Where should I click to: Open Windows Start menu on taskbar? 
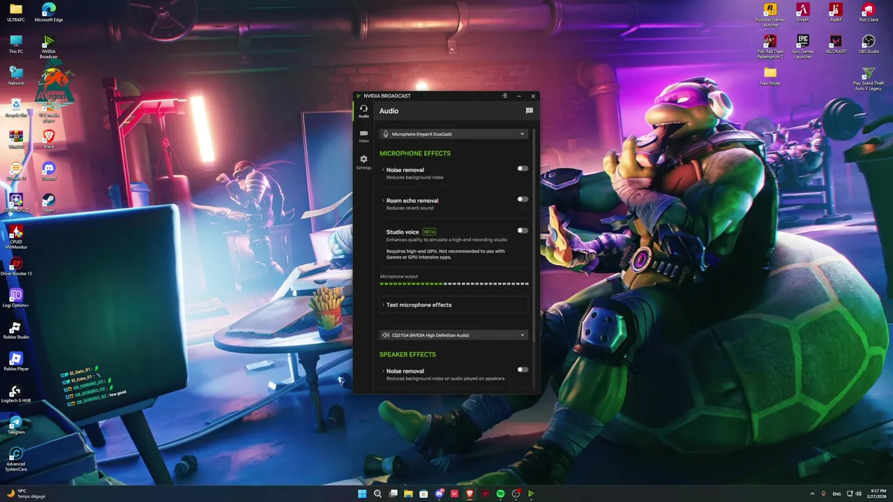(x=362, y=494)
